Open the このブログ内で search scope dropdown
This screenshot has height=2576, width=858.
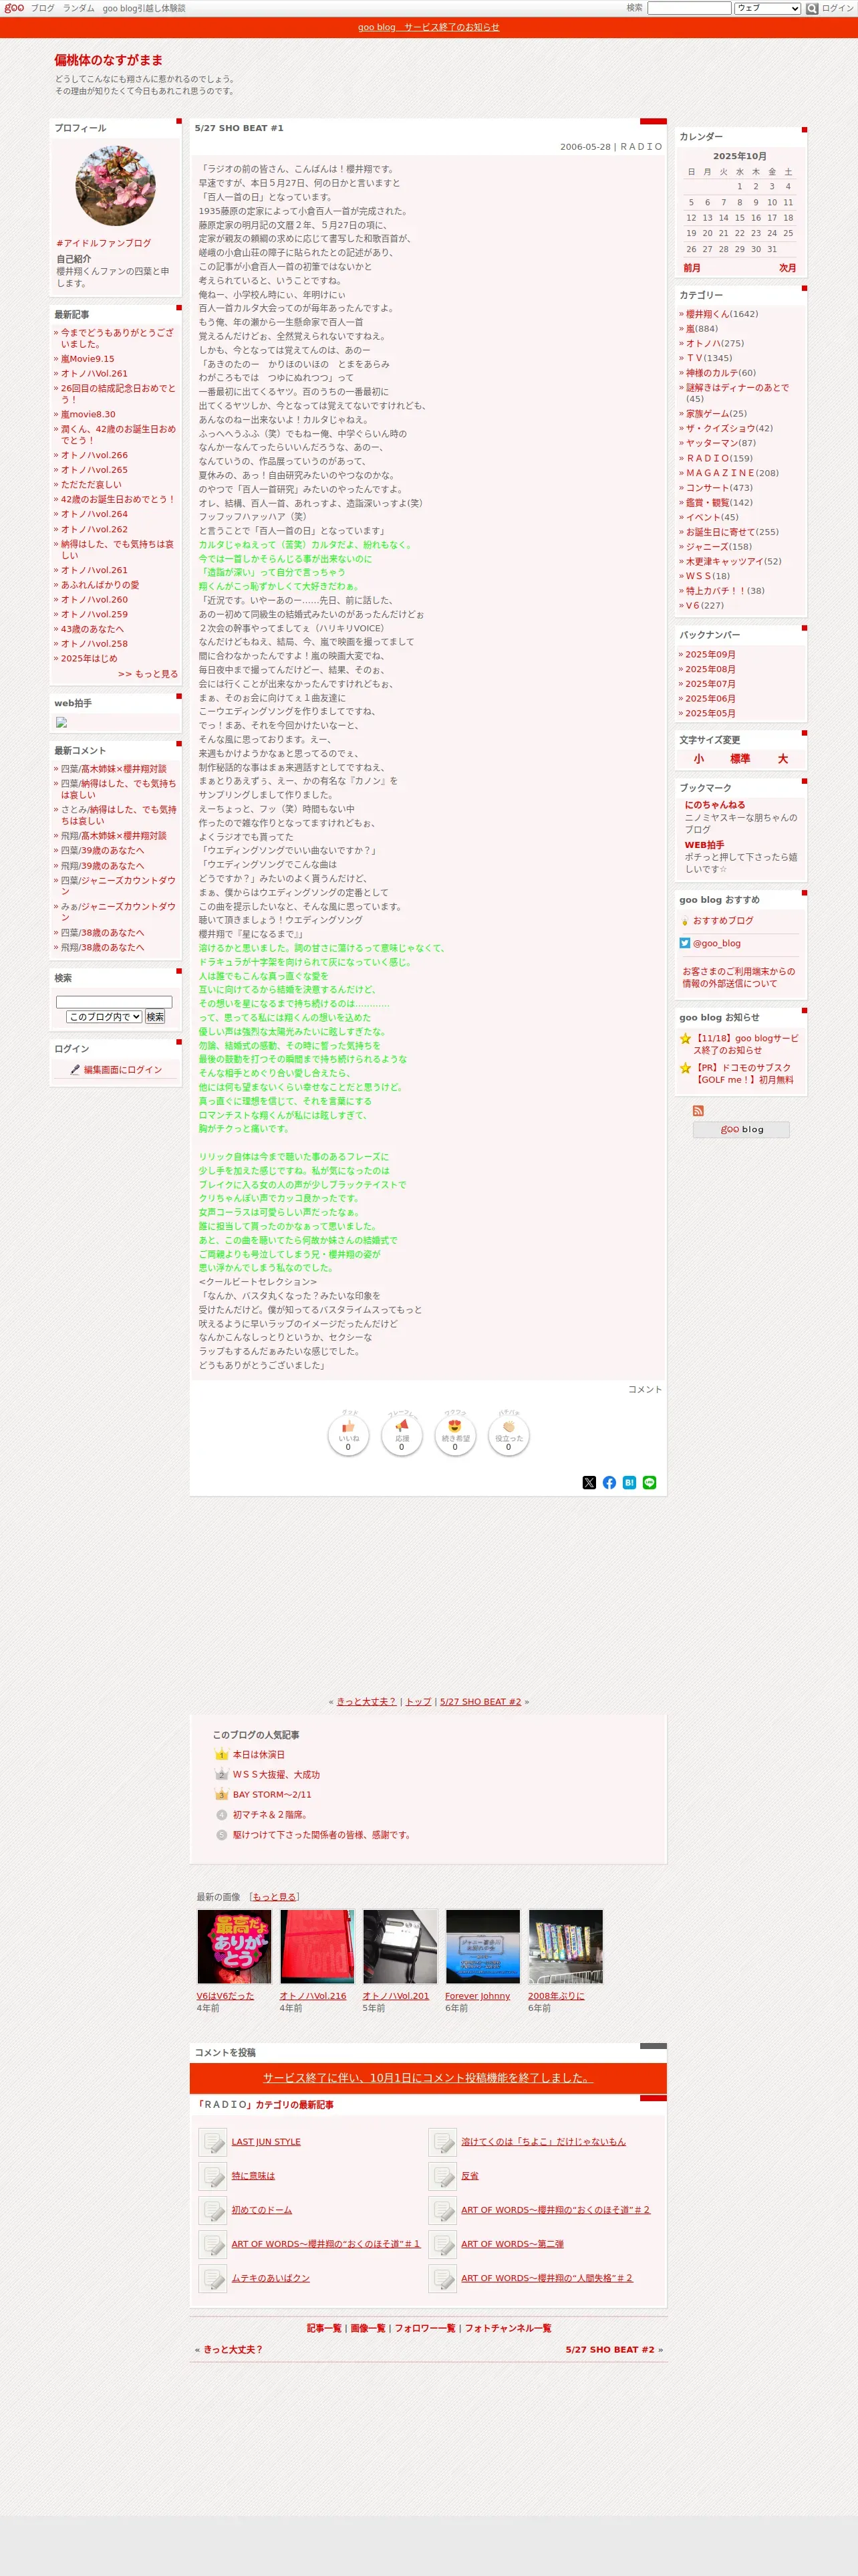105,1016
